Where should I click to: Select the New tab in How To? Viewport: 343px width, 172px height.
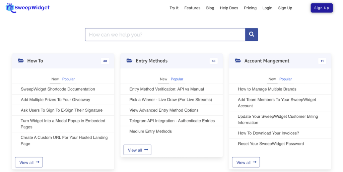[55, 79]
